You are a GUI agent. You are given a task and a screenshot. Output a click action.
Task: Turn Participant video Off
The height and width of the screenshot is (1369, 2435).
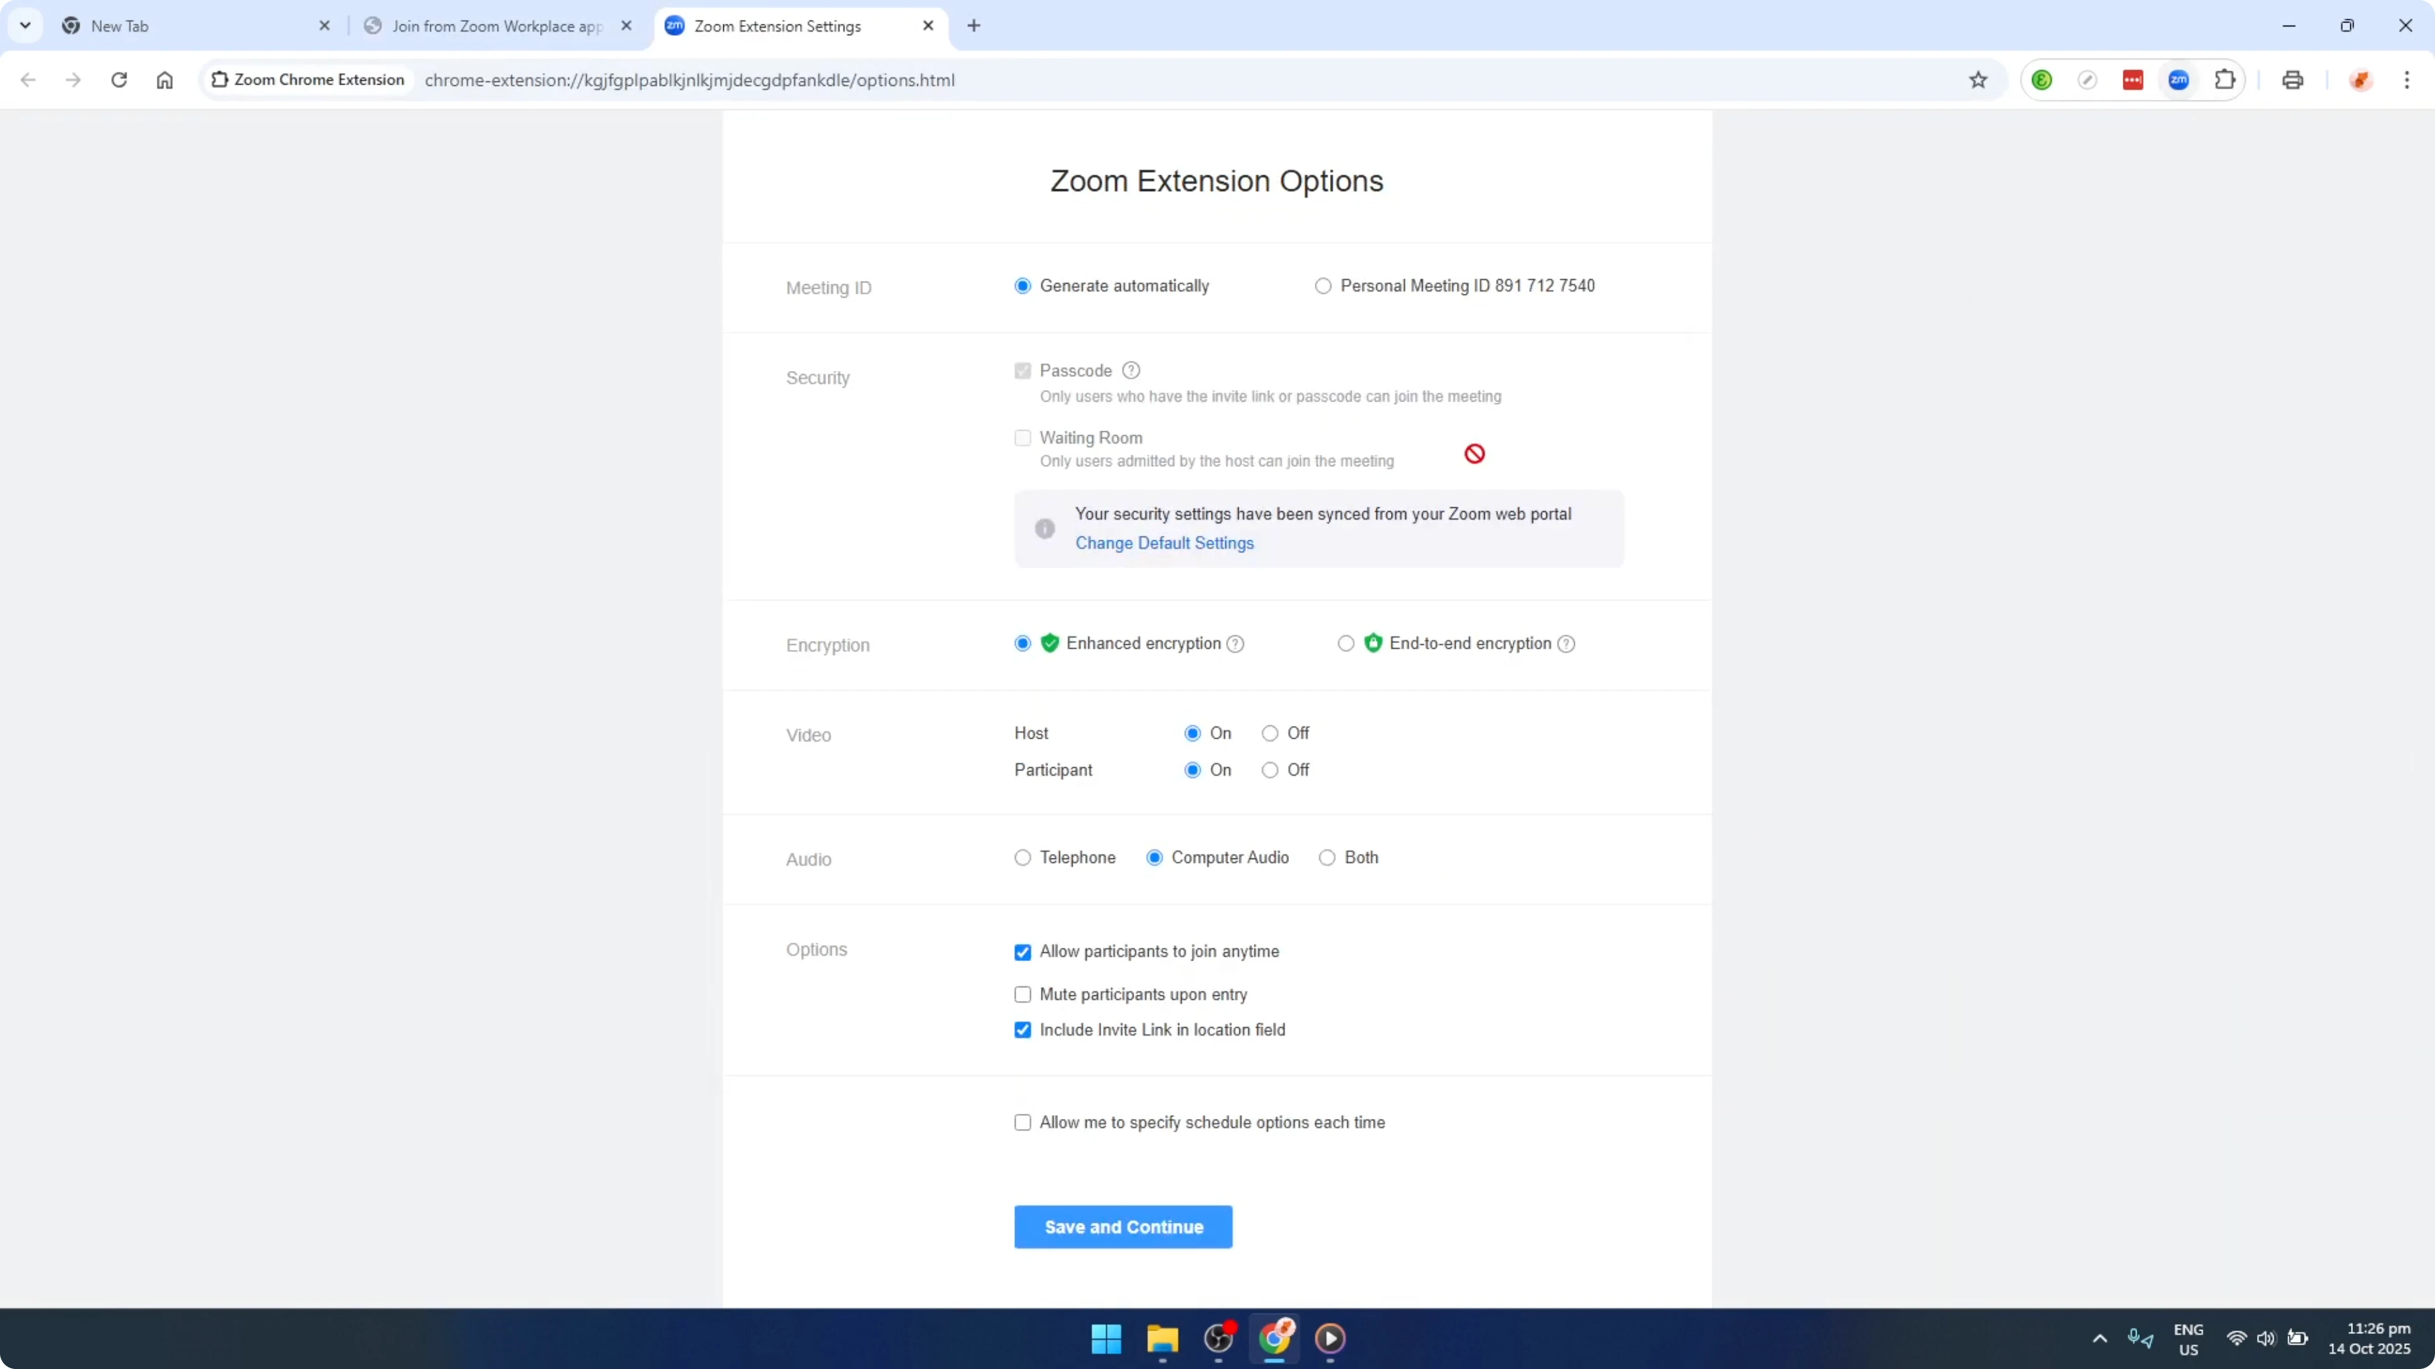tap(1270, 770)
